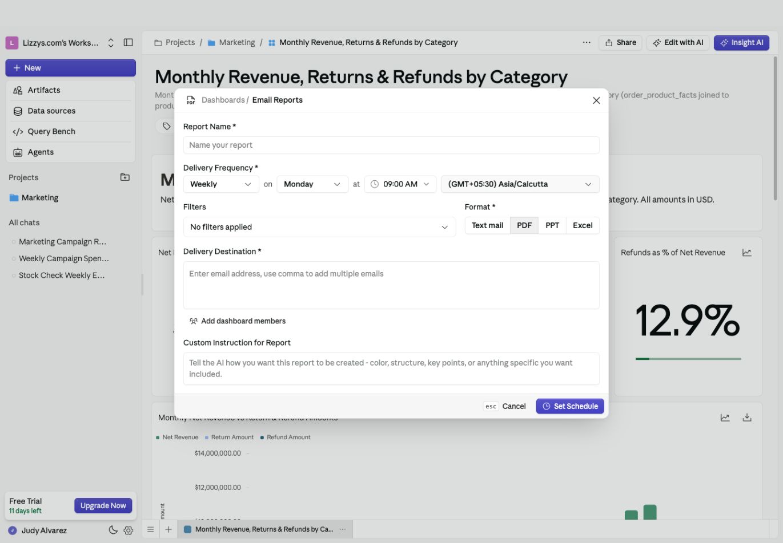The width and height of the screenshot is (783, 543).
Task: Click Add dashboard members
Action: pos(238,321)
